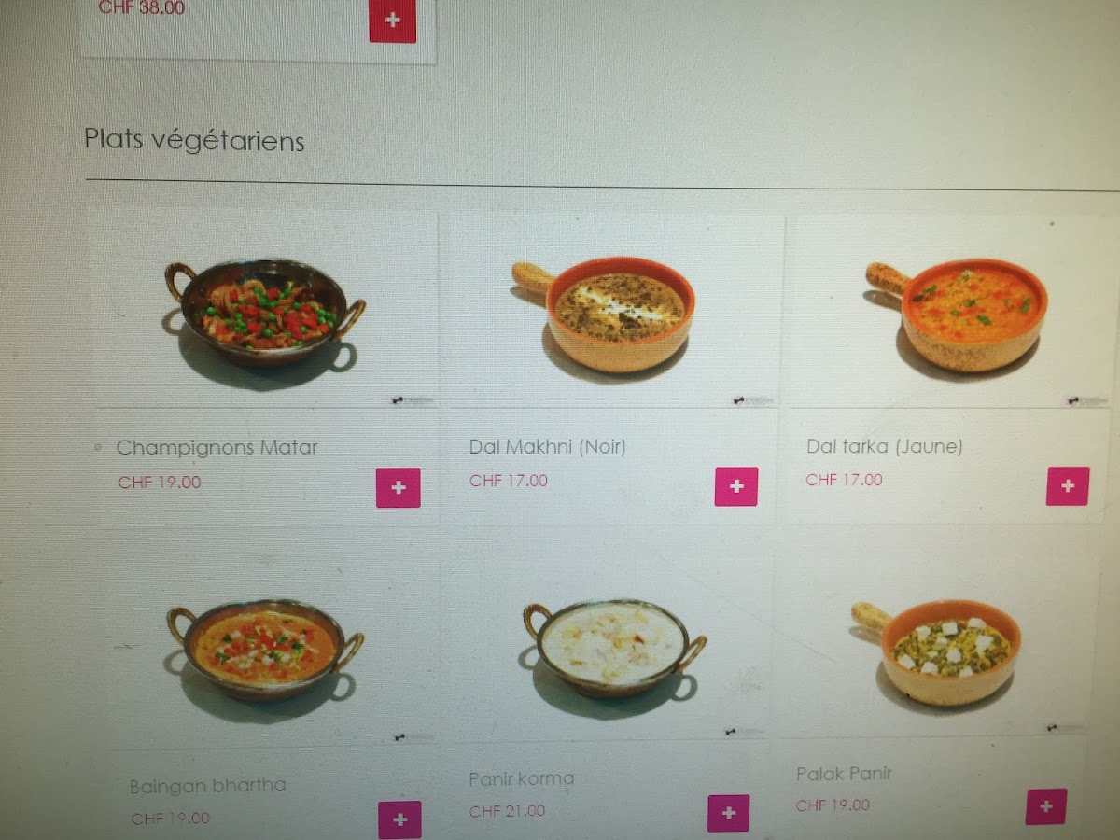
Task: Add Baingan bhartha using plus icon
Action: (x=399, y=819)
